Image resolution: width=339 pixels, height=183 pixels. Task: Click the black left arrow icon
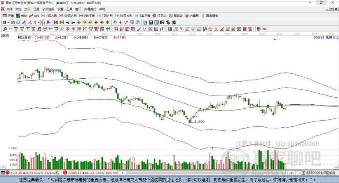coord(68,22)
